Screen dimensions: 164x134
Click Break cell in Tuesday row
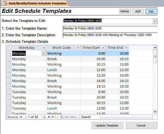click(x=63, y=97)
